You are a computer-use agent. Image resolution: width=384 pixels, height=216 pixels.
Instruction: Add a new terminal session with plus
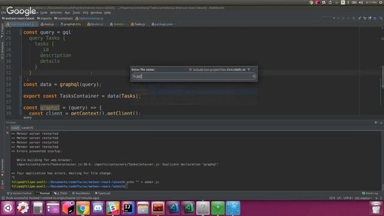click(x=7, y=128)
